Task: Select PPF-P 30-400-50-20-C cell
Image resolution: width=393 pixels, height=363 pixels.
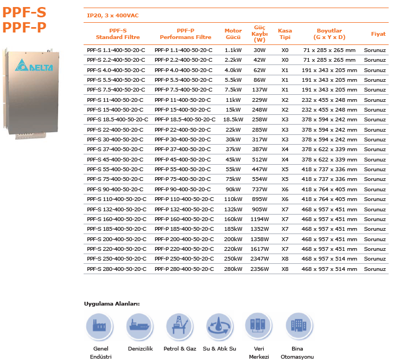Action: pos(183,139)
